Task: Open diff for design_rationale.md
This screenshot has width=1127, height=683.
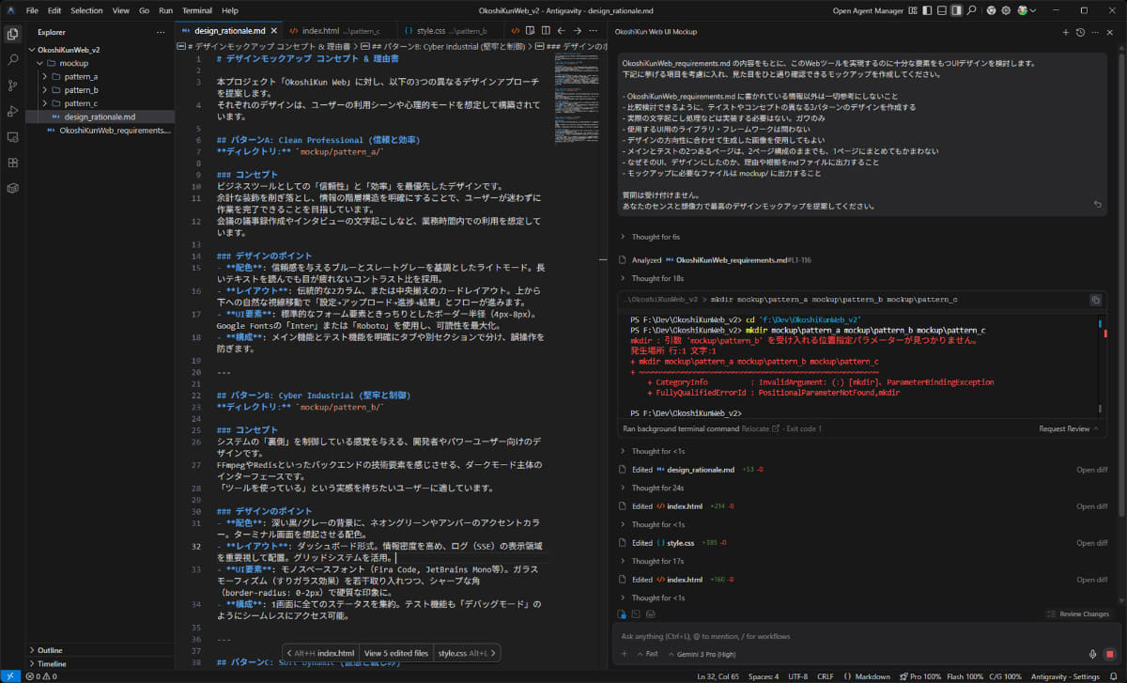Action: (1092, 469)
